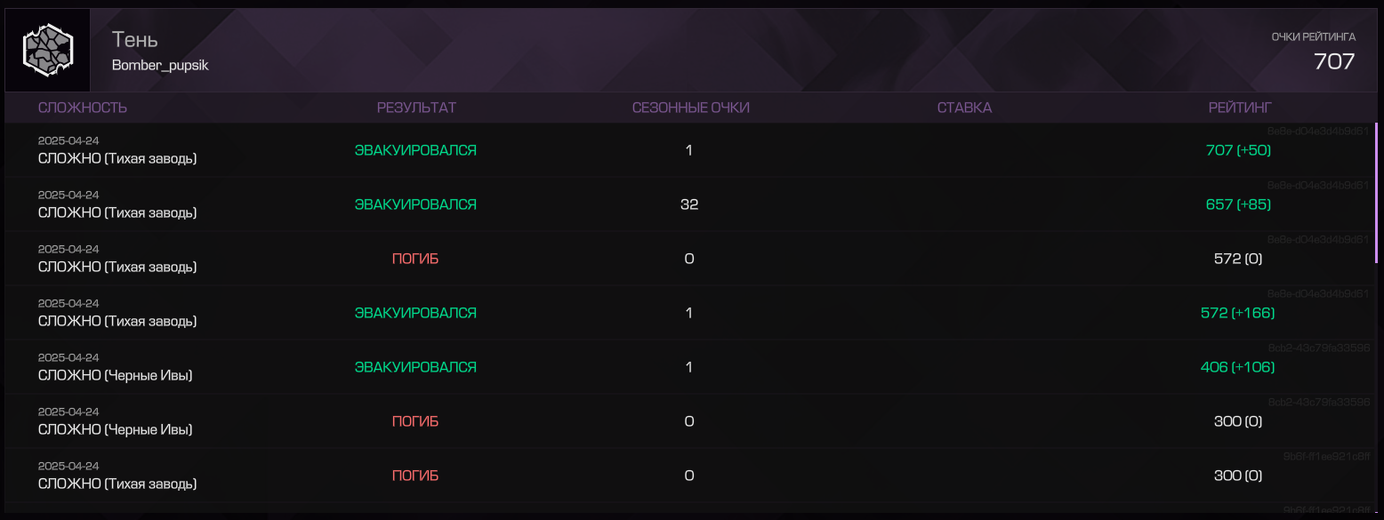The height and width of the screenshot is (520, 1384).
Task: Select the first ПОГИБ Черные Ивы row
Action: click(690, 421)
